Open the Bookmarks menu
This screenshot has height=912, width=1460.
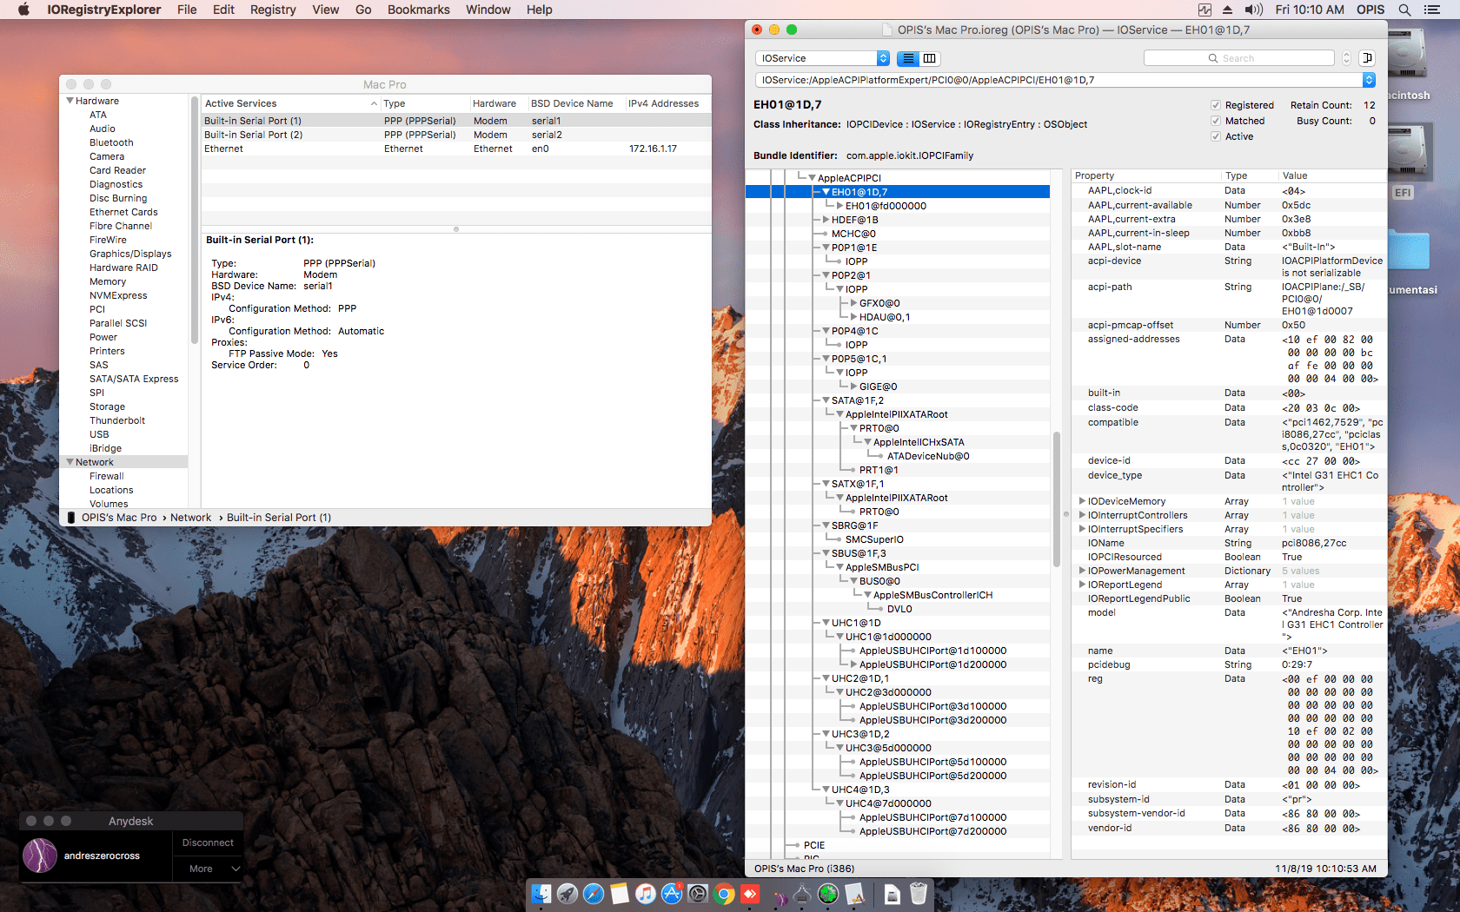click(x=419, y=10)
